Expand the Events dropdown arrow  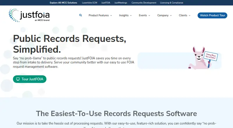coord(149,15)
